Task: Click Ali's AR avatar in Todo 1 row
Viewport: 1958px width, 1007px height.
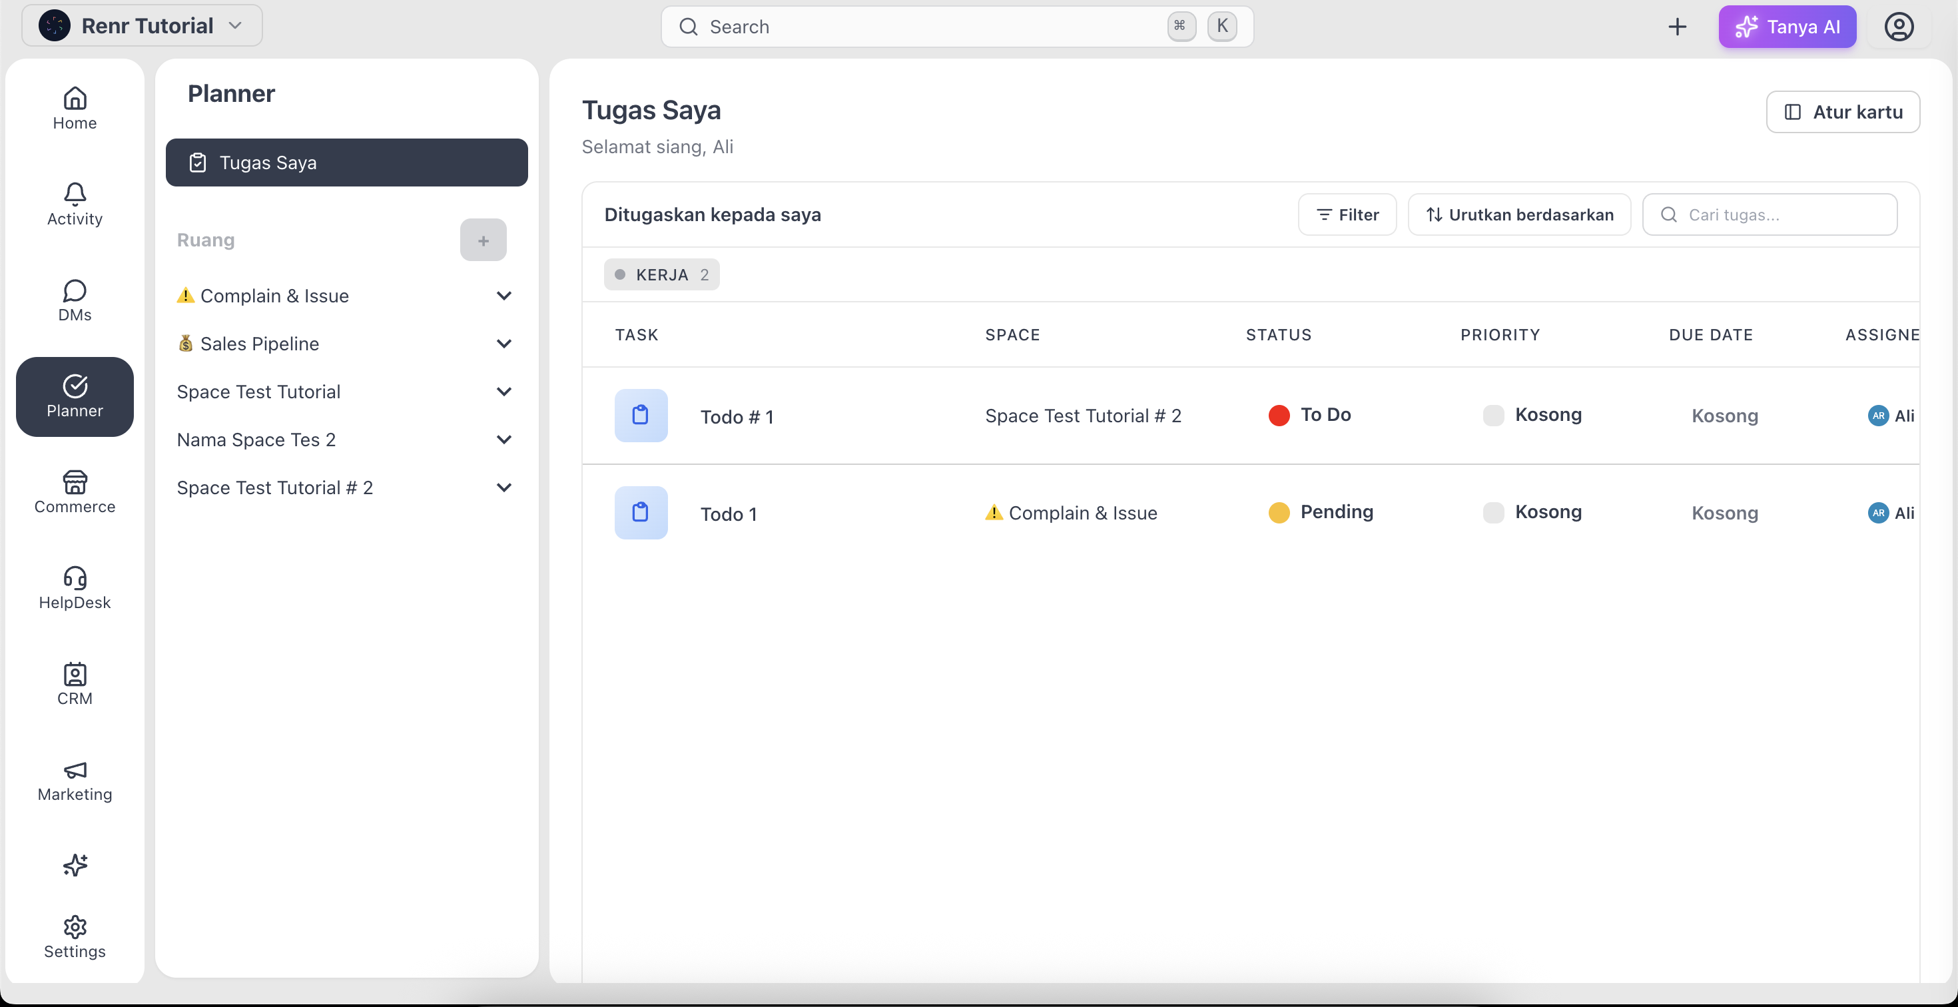Action: pyautogui.click(x=1878, y=513)
